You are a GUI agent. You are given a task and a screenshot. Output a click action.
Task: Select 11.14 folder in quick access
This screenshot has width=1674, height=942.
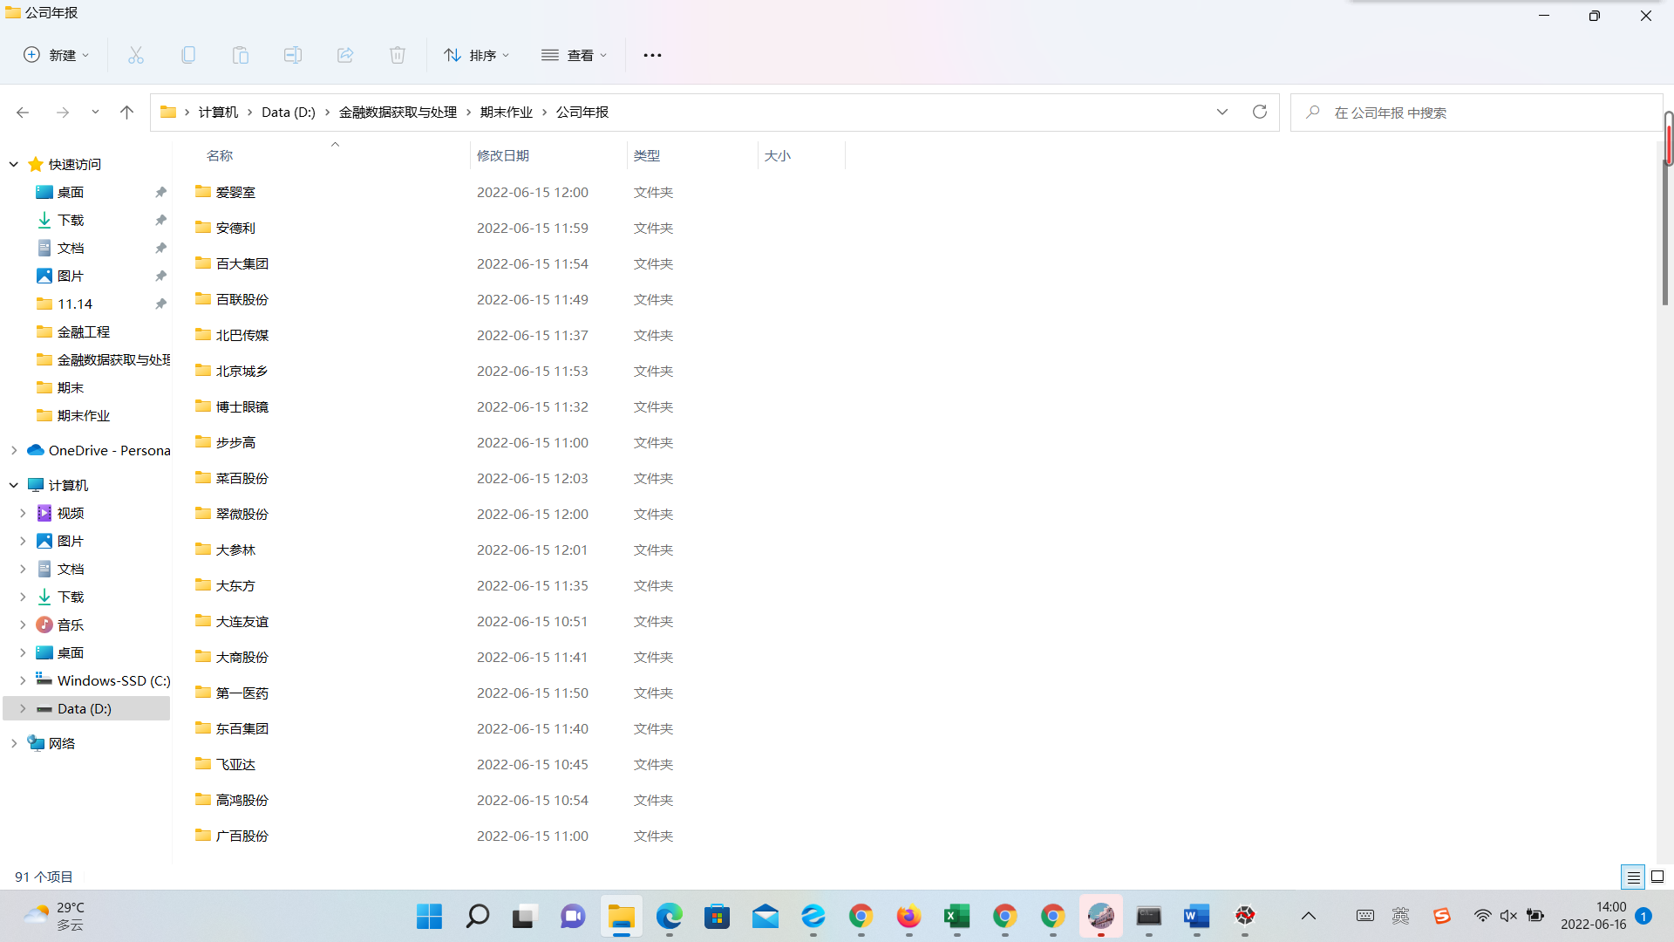tap(75, 304)
